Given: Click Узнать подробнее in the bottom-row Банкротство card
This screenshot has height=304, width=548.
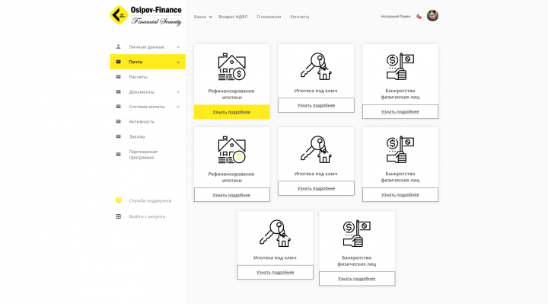Looking at the screenshot, I should [357, 278].
